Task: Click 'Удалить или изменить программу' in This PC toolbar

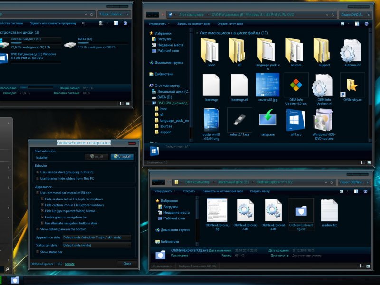Action: pyautogui.click(x=53, y=23)
